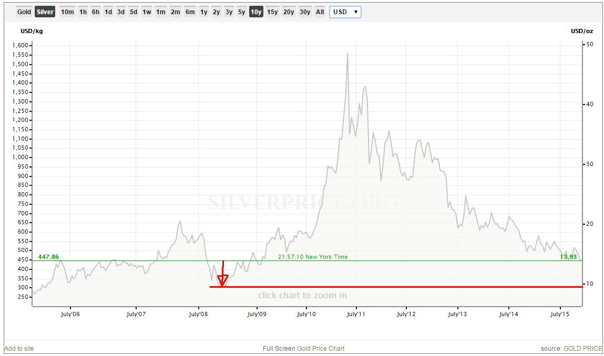The width and height of the screenshot is (604, 356).
Task: Display All available price data
Action: (320, 12)
